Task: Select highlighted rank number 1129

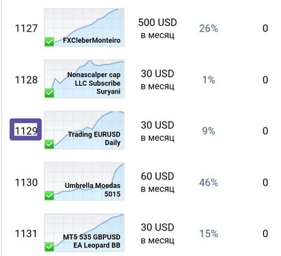Action: pos(26,129)
